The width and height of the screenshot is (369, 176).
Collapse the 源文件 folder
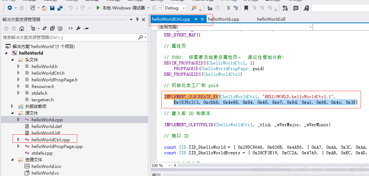(12, 113)
